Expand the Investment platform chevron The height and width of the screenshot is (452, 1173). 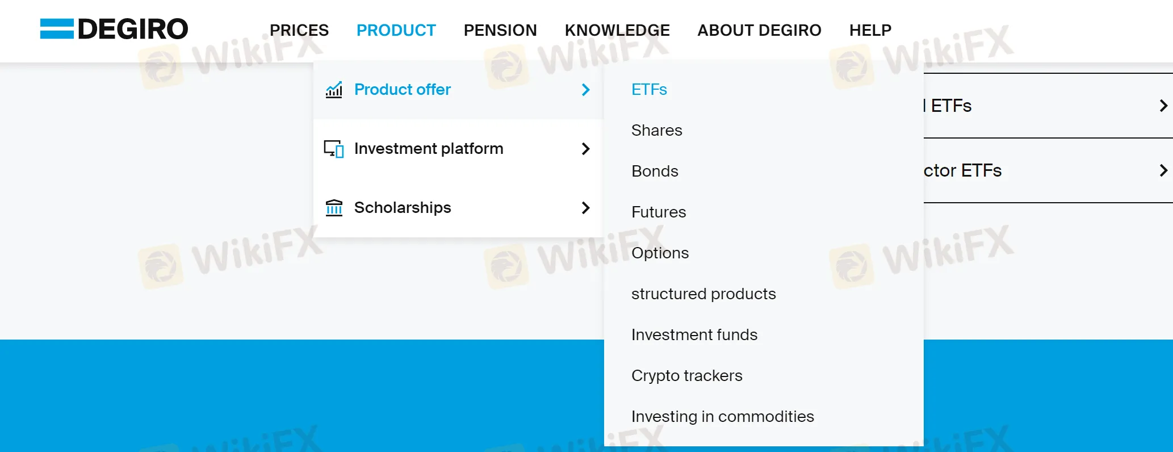tap(586, 149)
